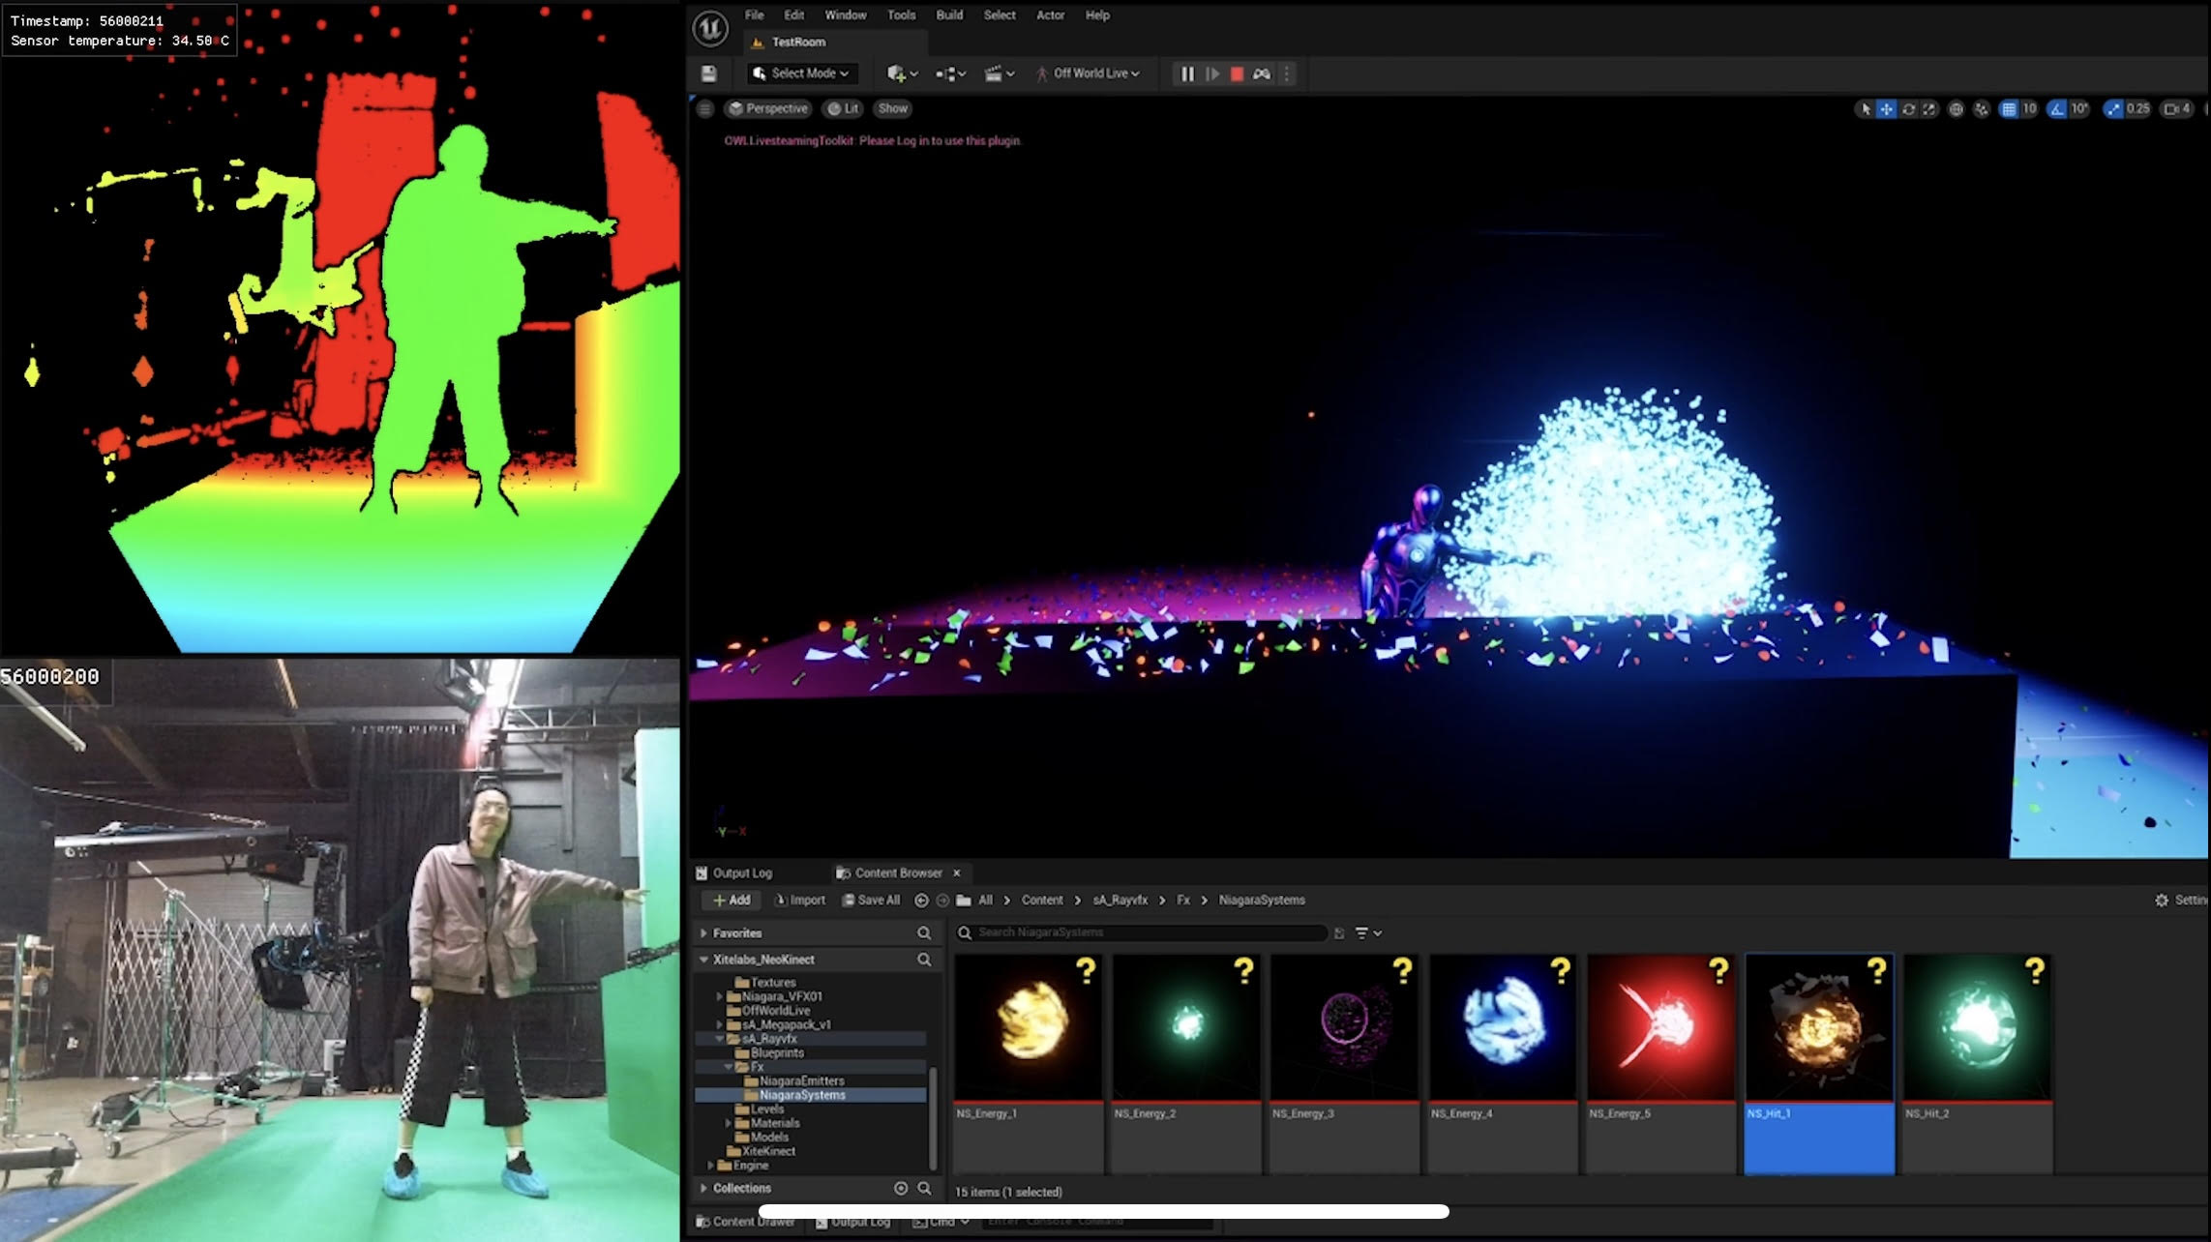Search icon in Favorites header

[924, 933]
